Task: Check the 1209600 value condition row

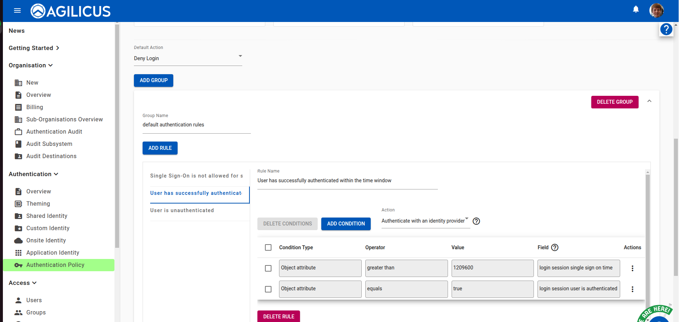Action: coord(268,268)
